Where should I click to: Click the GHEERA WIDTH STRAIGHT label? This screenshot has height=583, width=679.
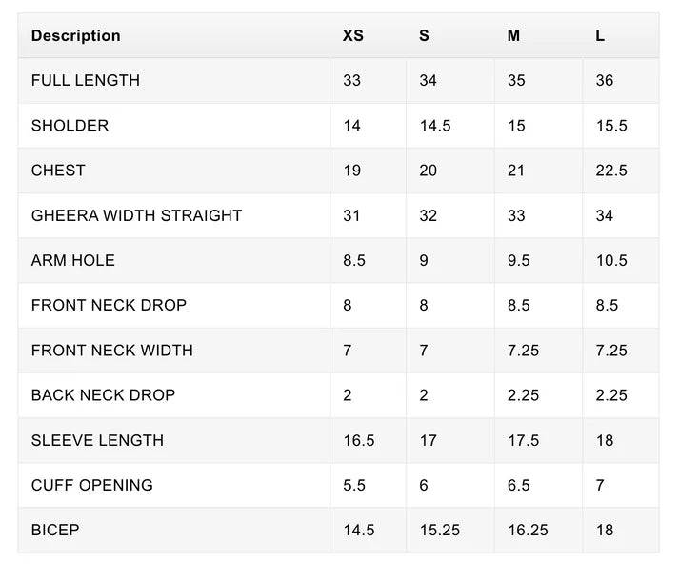[136, 215]
